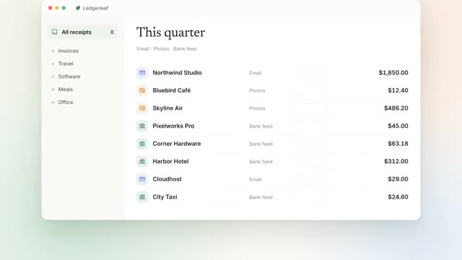This screenshot has height=260, width=462.
Task: Click the Email source label for Cloudhost
Action: 255,179
